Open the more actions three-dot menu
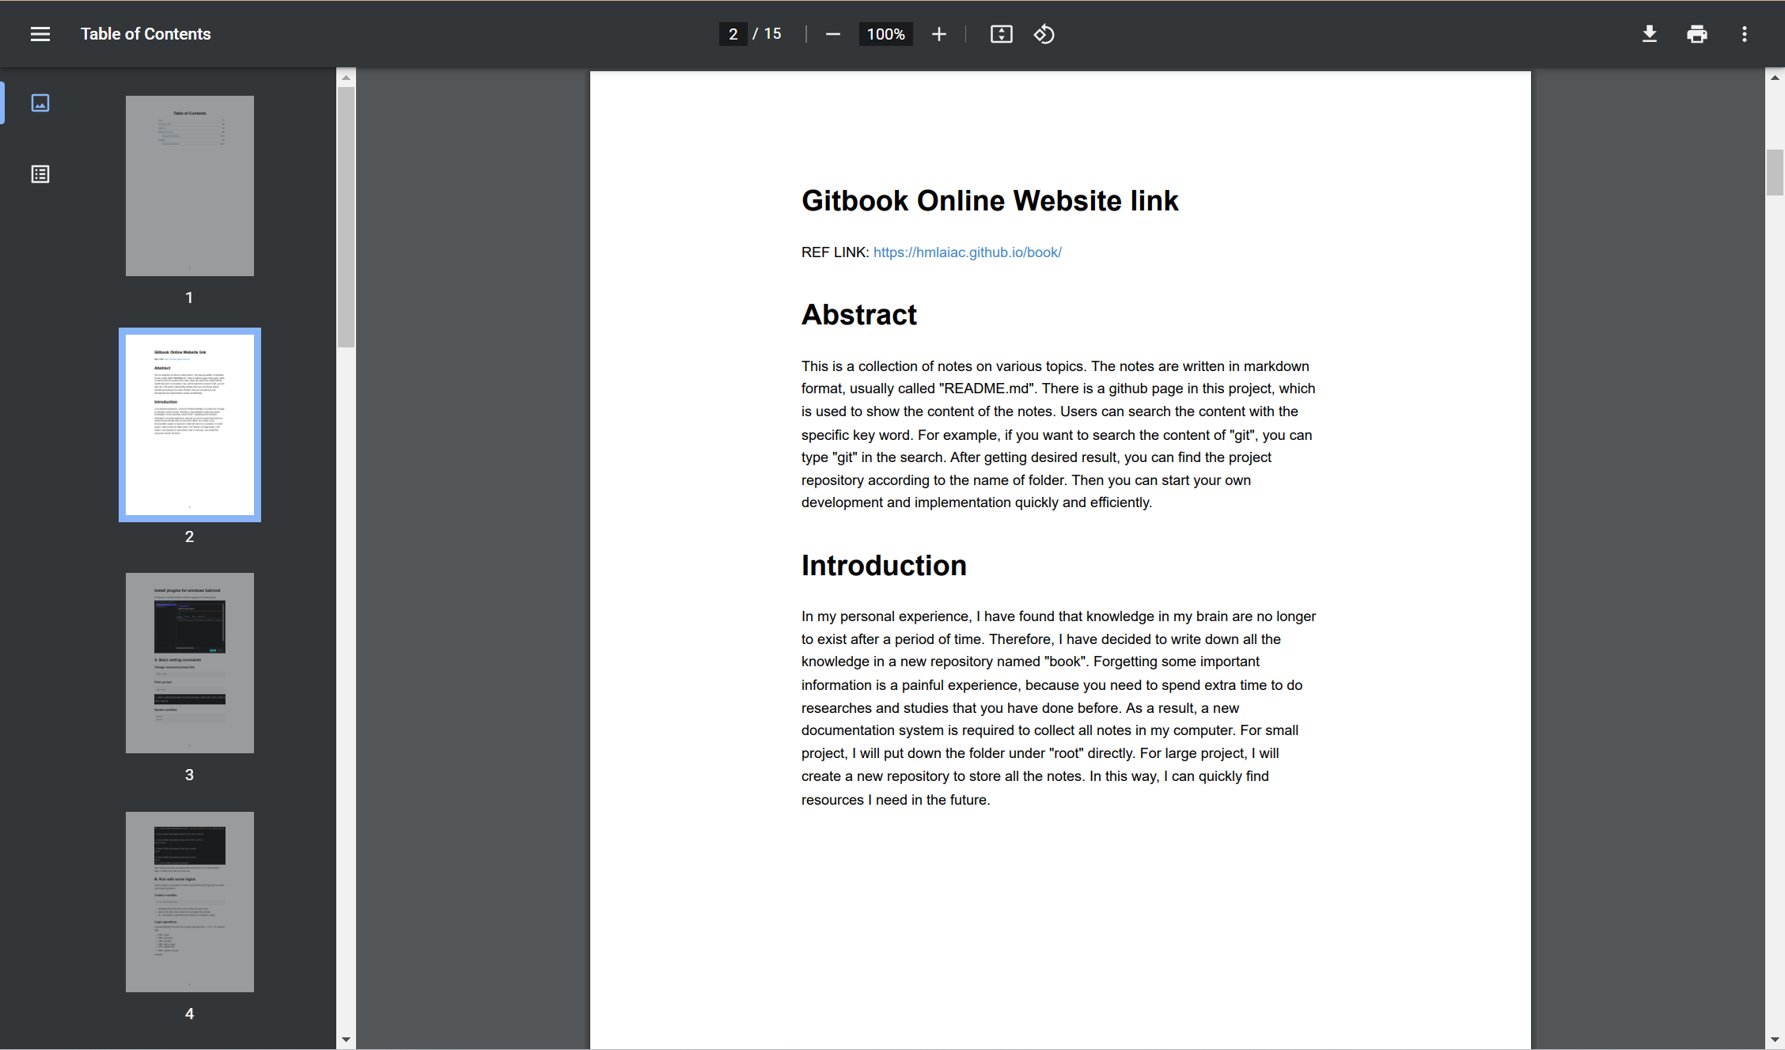Viewport: 1785px width, 1050px height. click(1745, 34)
